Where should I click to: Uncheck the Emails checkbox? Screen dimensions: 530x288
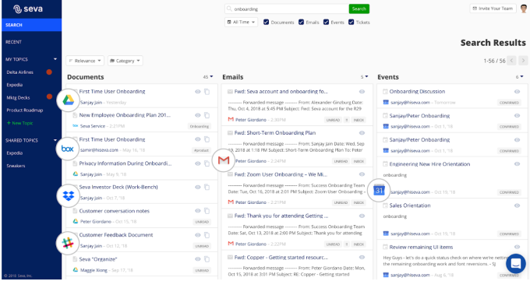[301, 22]
